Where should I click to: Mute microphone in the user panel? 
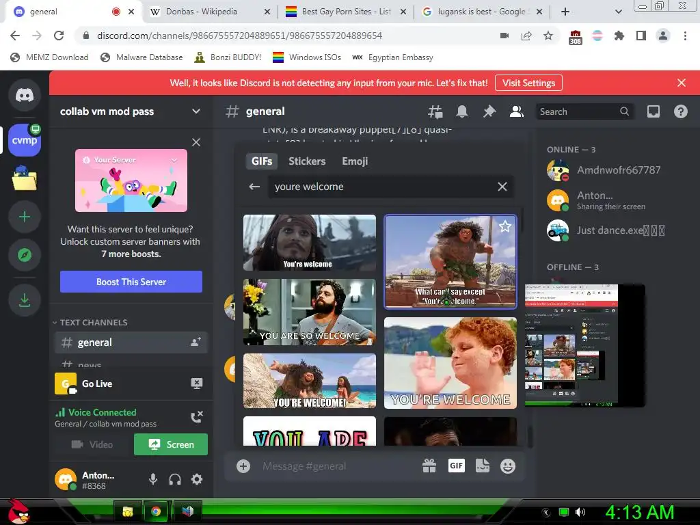pos(153,479)
